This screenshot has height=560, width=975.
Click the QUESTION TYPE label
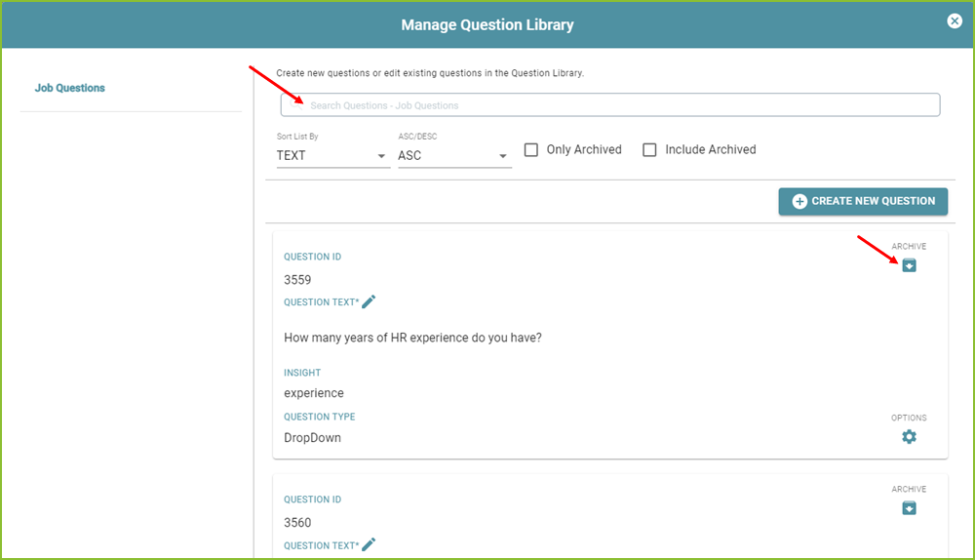320,417
